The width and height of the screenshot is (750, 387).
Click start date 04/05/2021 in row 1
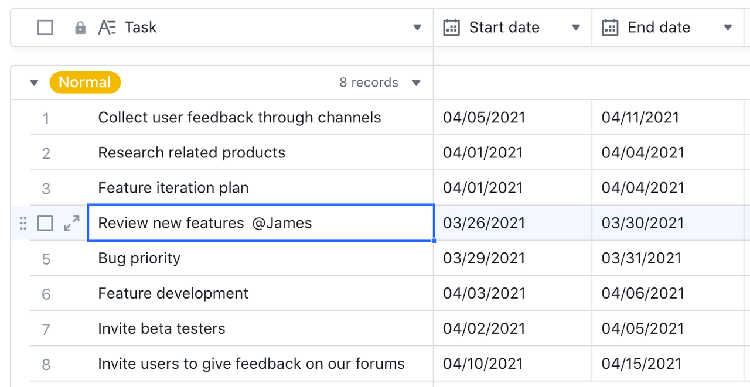pos(484,118)
